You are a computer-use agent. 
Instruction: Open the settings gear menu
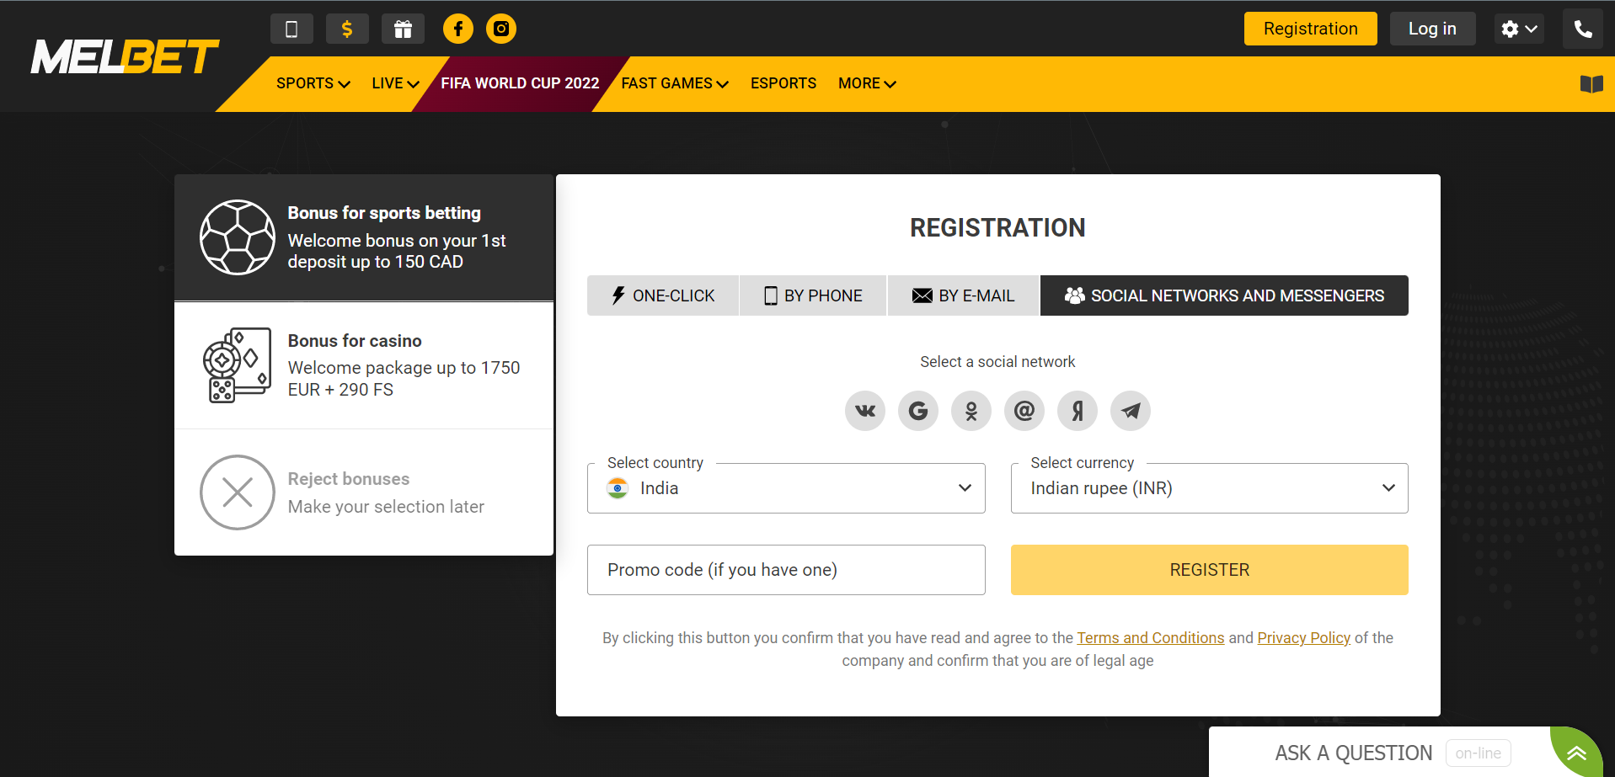click(x=1519, y=29)
